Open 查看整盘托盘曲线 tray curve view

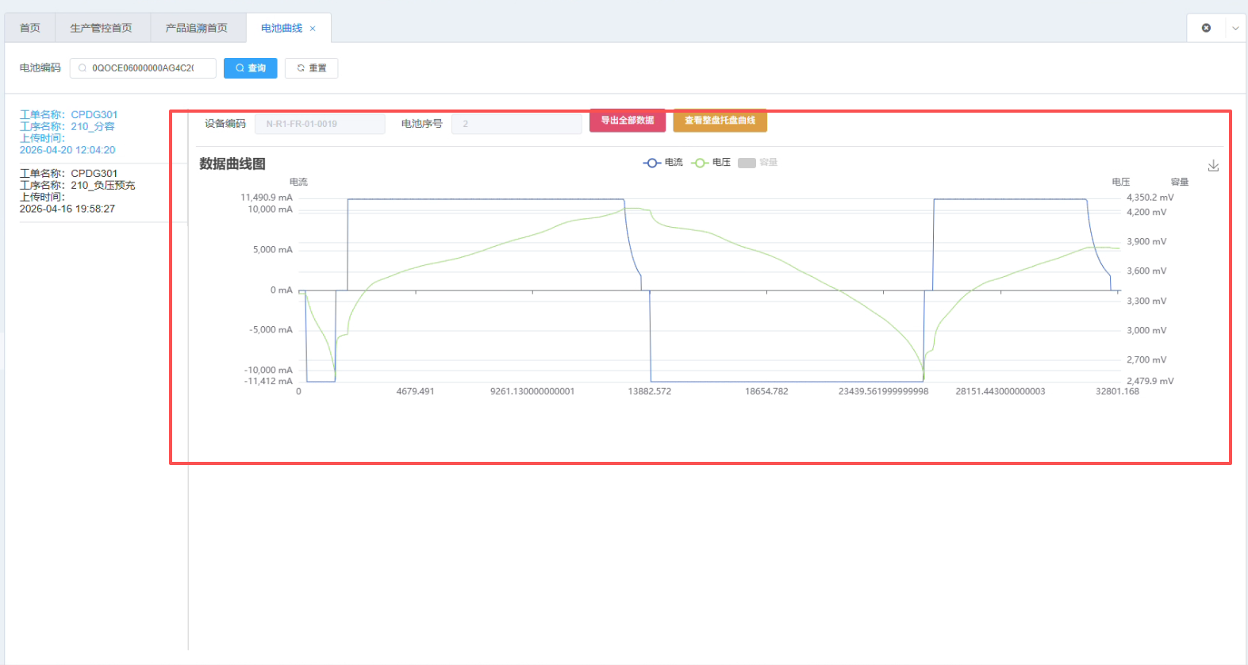click(x=720, y=121)
